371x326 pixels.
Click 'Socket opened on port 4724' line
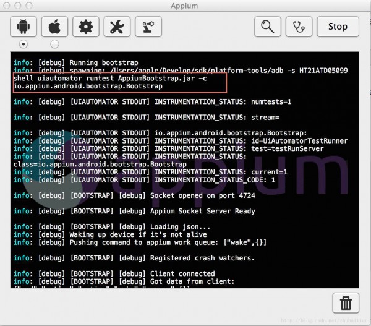pyautogui.click(x=134, y=195)
